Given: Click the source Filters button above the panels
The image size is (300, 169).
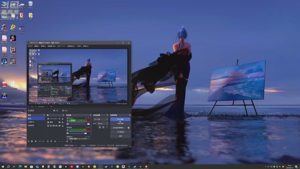Looking at the screenshot, I should 65,110.
